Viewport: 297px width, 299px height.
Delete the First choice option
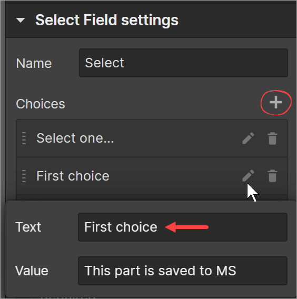tap(272, 176)
